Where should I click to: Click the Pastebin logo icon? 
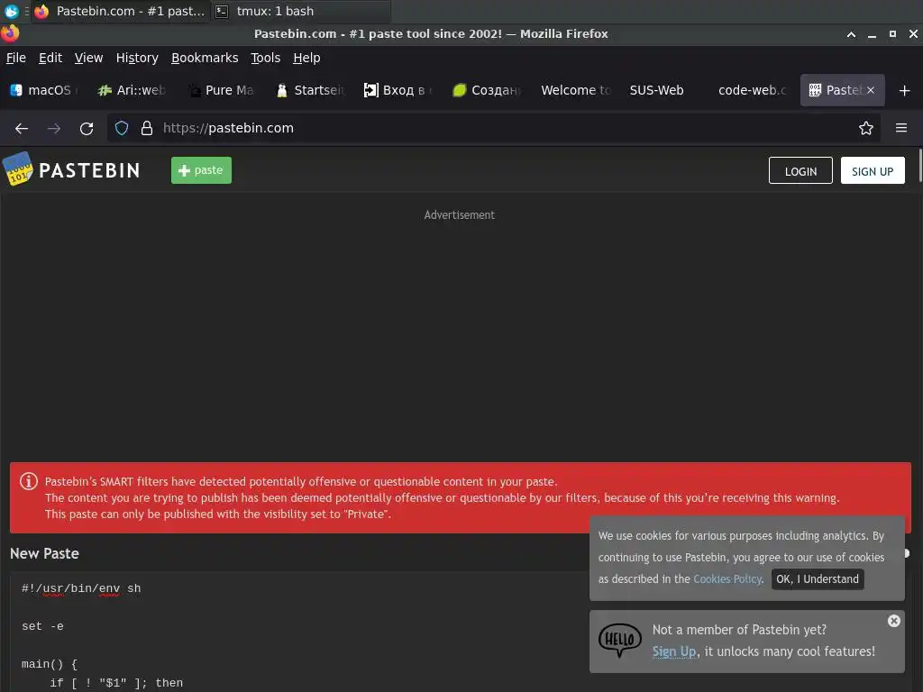(x=18, y=168)
